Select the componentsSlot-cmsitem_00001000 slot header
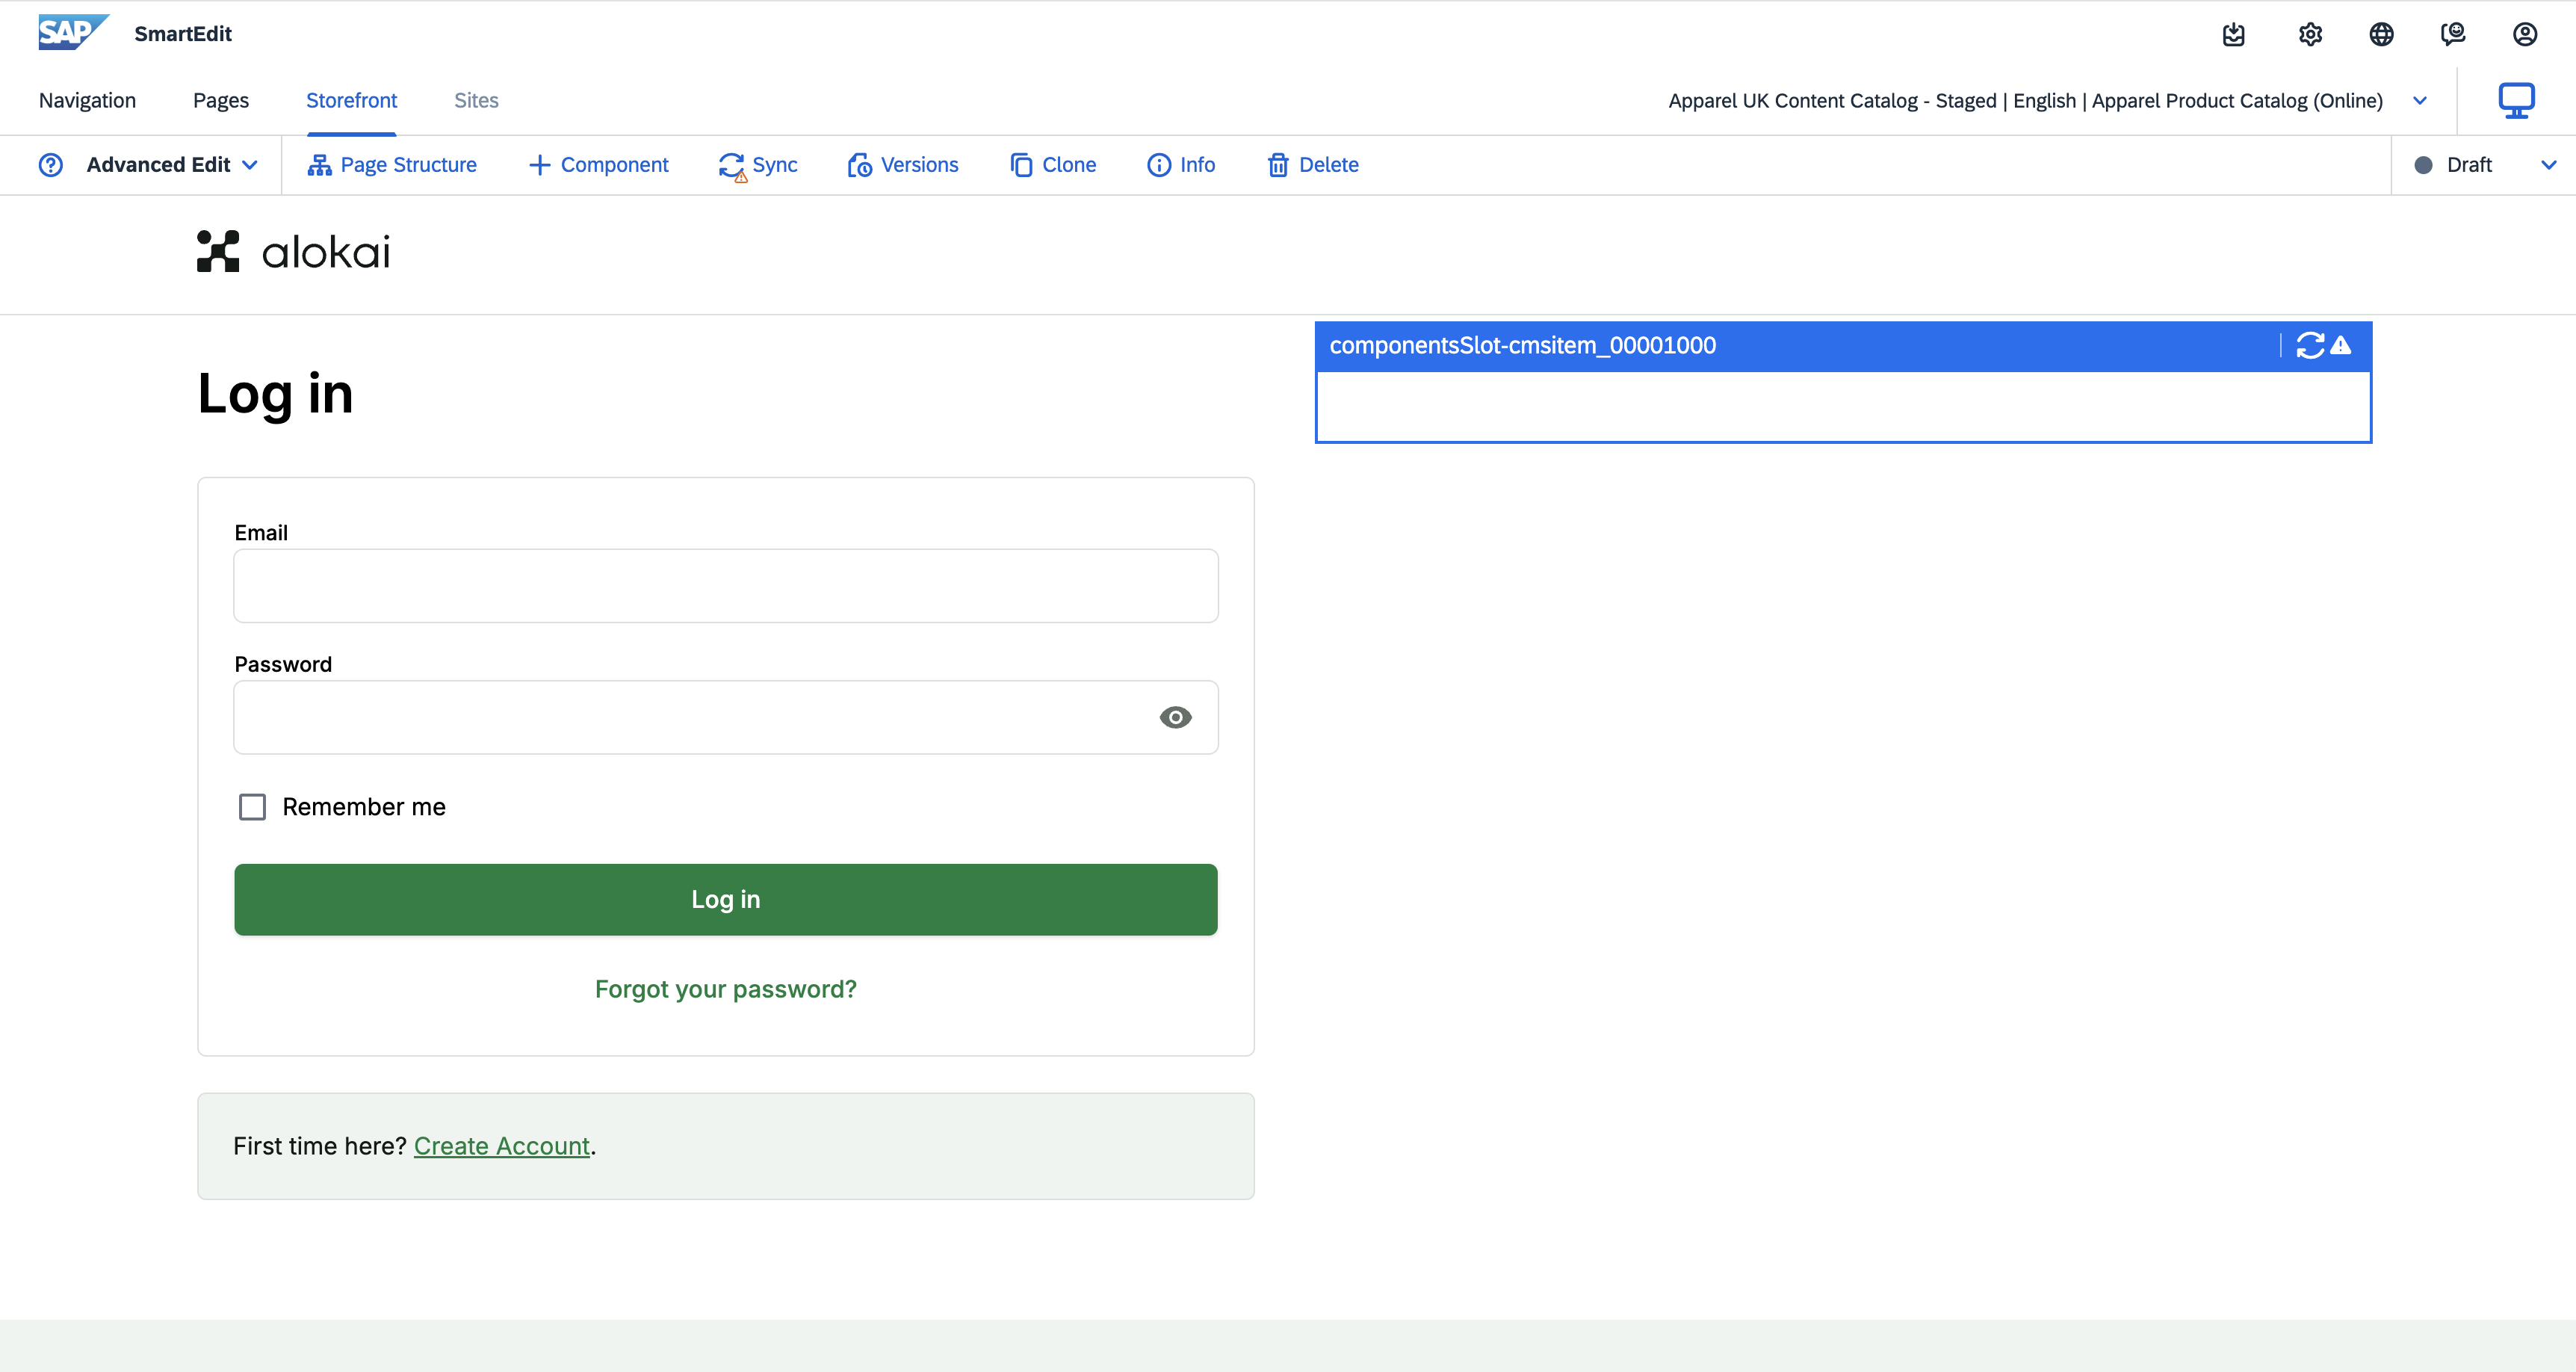The image size is (2576, 1372). point(1842,346)
